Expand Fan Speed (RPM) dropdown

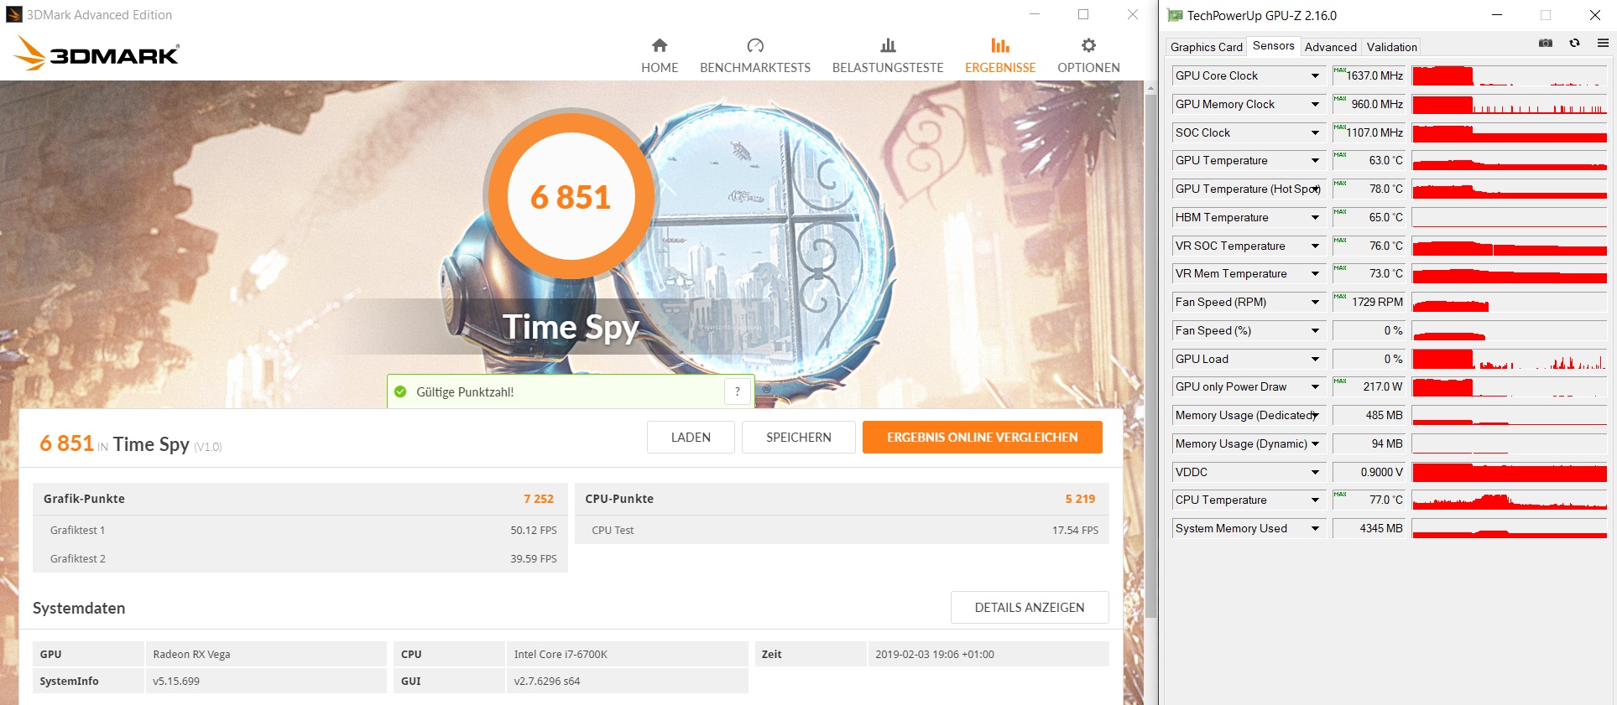click(1315, 302)
